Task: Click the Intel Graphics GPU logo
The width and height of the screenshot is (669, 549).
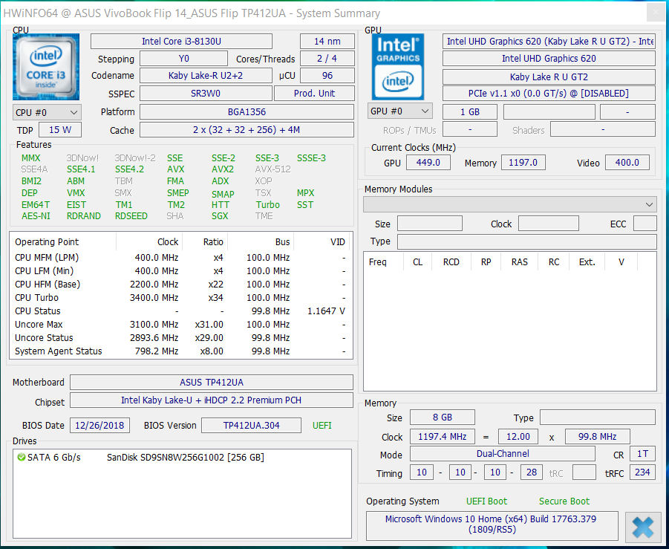Action: point(398,67)
